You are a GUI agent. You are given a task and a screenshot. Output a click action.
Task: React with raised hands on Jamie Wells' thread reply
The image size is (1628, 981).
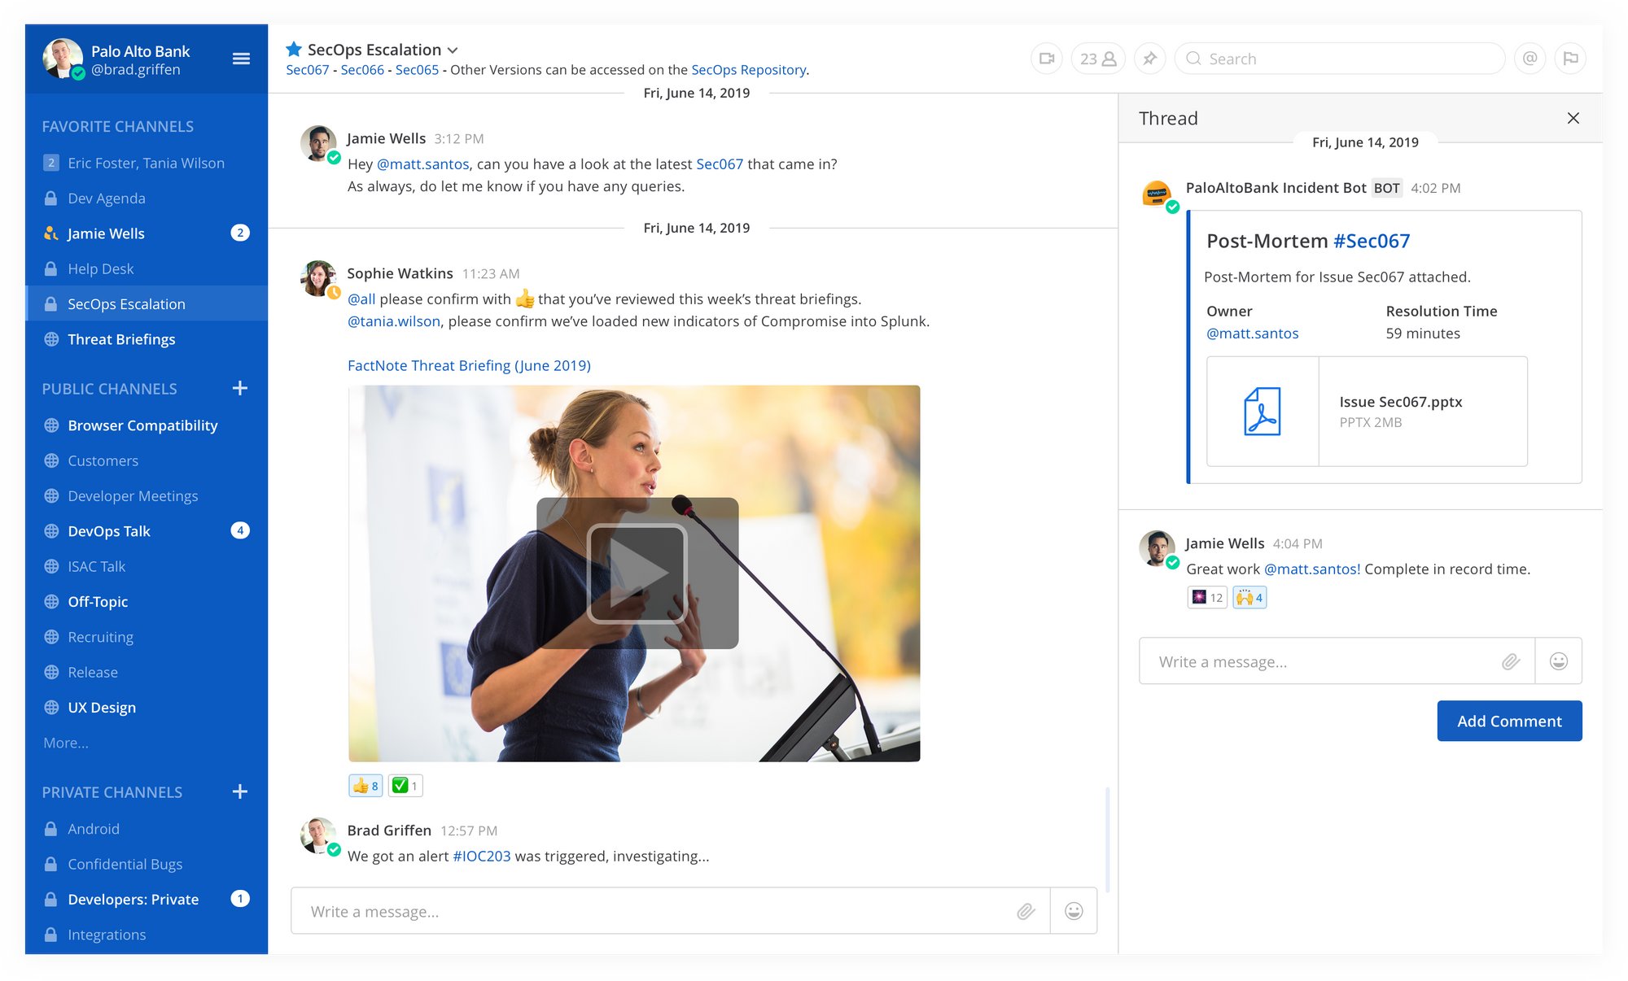(x=1249, y=597)
